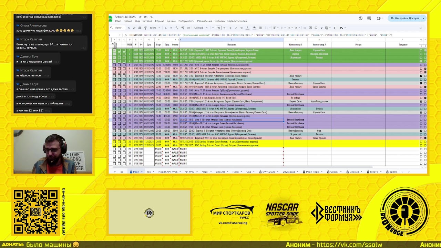Open the vertical align dropdown
Image resolution: width=441 pixels, height=248 pixels.
[x=283, y=28]
